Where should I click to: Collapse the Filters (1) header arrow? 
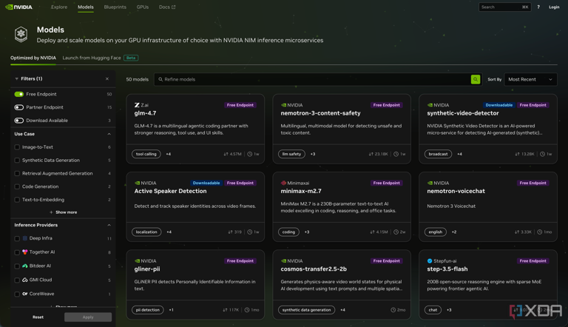pos(17,78)
